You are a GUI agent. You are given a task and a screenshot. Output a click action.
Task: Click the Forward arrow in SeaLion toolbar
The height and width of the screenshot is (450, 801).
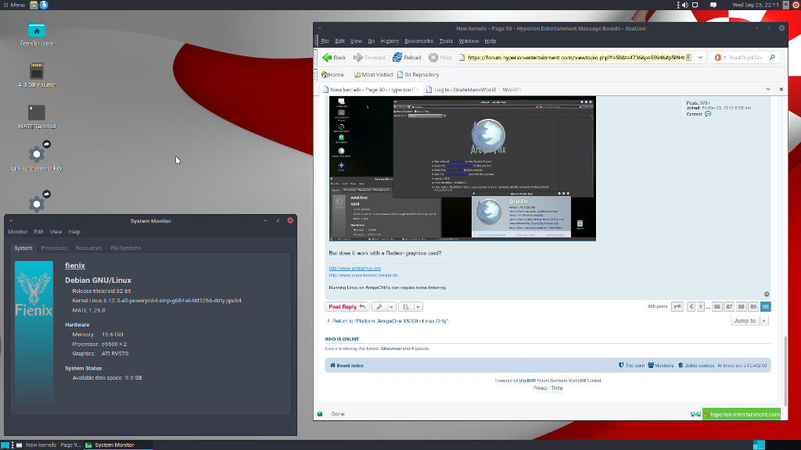[369, 58]
